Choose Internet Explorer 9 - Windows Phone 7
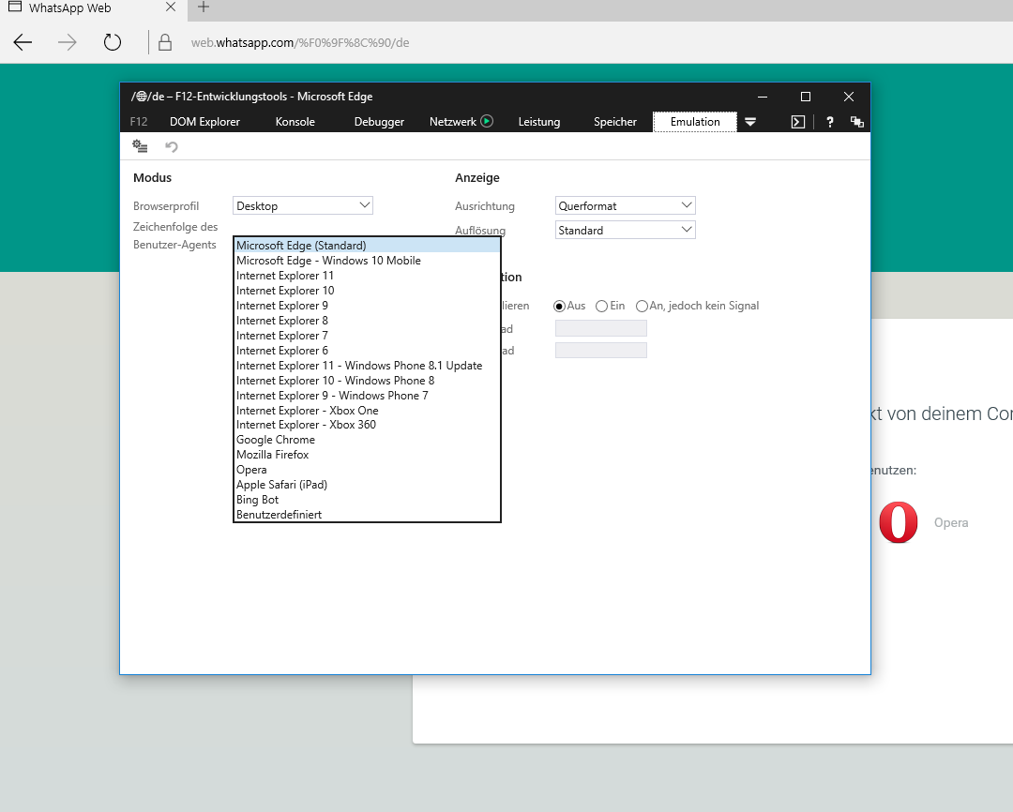This screenshot has height=812, width=1013. (x=367, y=396)
